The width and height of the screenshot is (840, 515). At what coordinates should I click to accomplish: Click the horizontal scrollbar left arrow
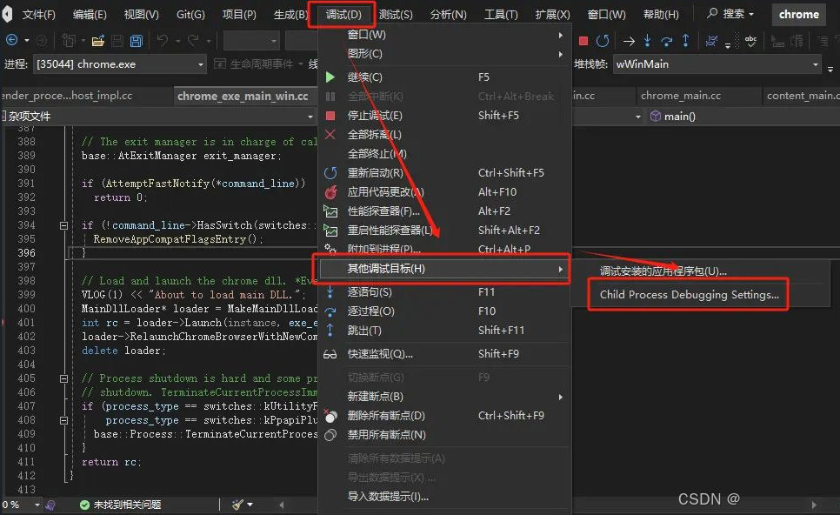281,505
